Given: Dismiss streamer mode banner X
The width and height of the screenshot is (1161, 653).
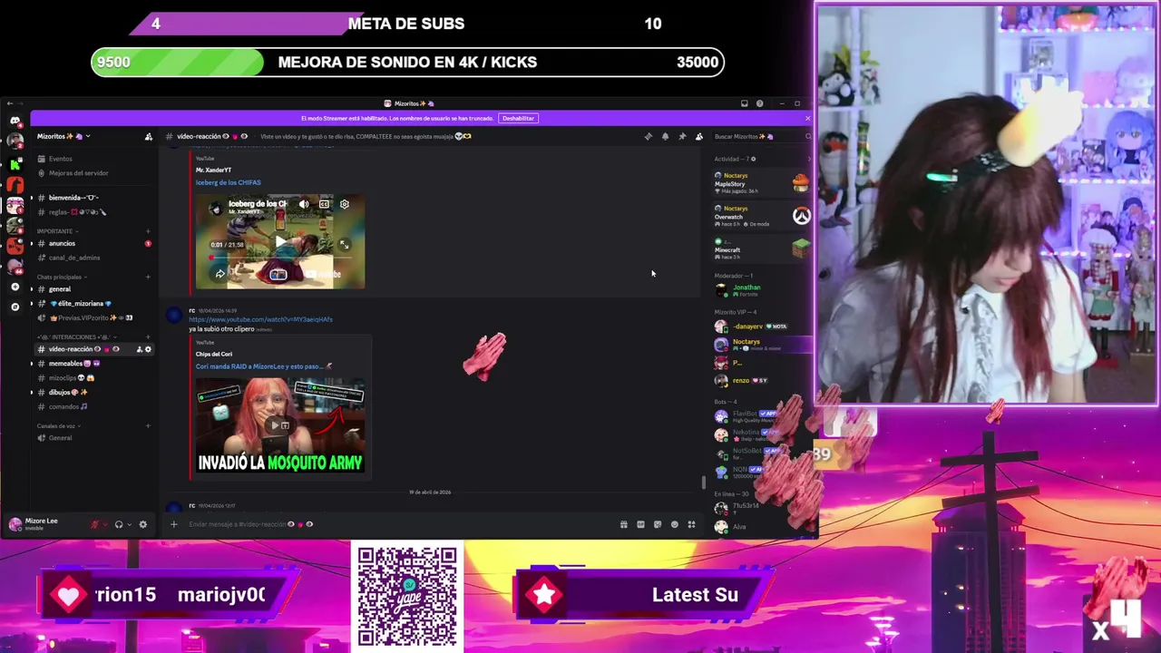Looking at the screenshot, I should pos(807,118).
